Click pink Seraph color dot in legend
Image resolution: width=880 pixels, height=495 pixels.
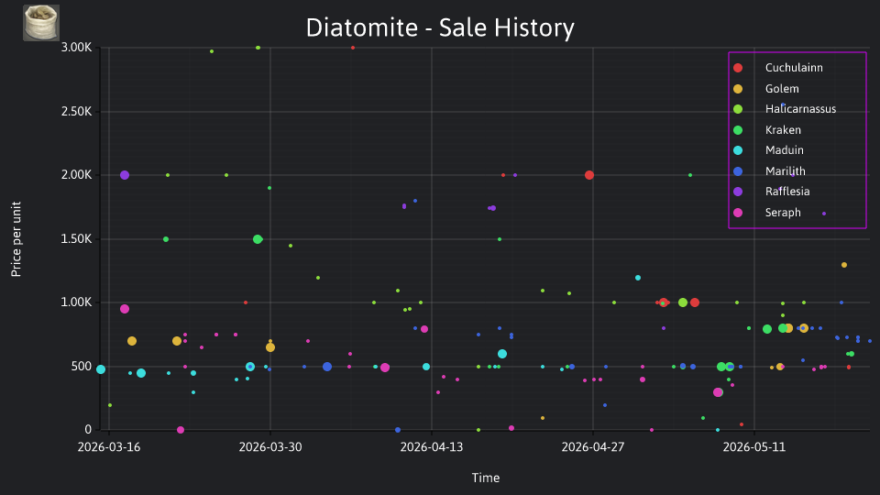coord(738,212)
